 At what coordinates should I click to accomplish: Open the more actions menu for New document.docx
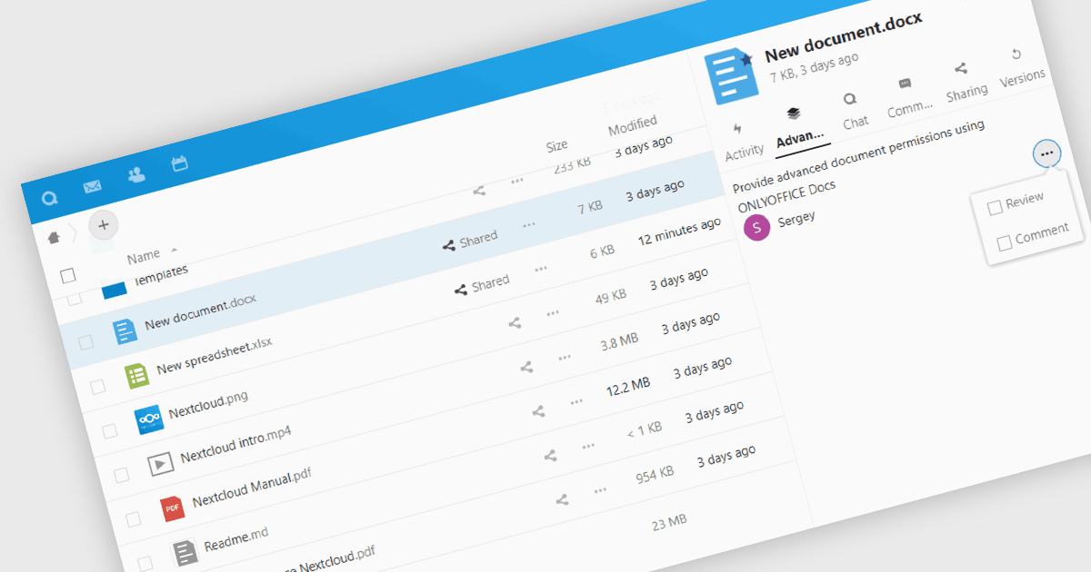click(x=529, y=224)
